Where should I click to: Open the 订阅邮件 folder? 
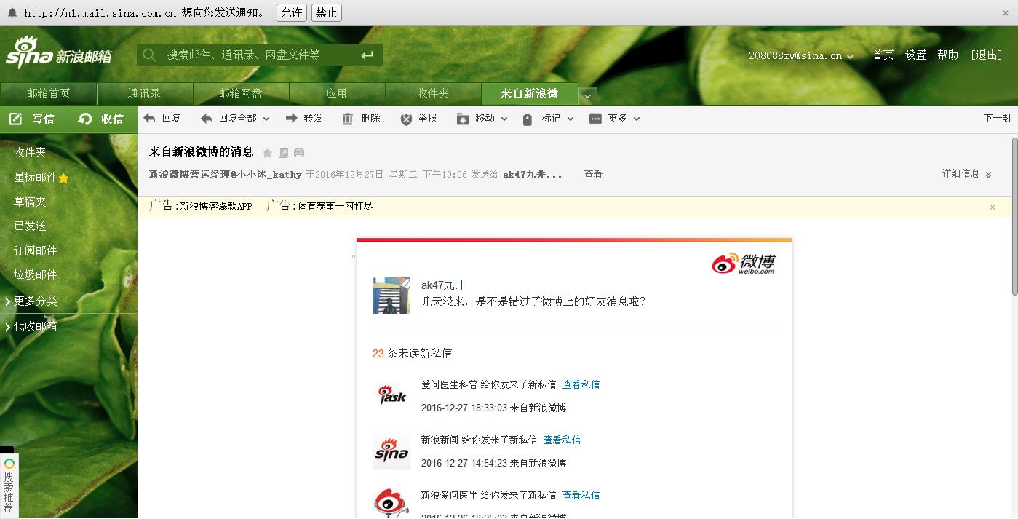click(36, 250)
